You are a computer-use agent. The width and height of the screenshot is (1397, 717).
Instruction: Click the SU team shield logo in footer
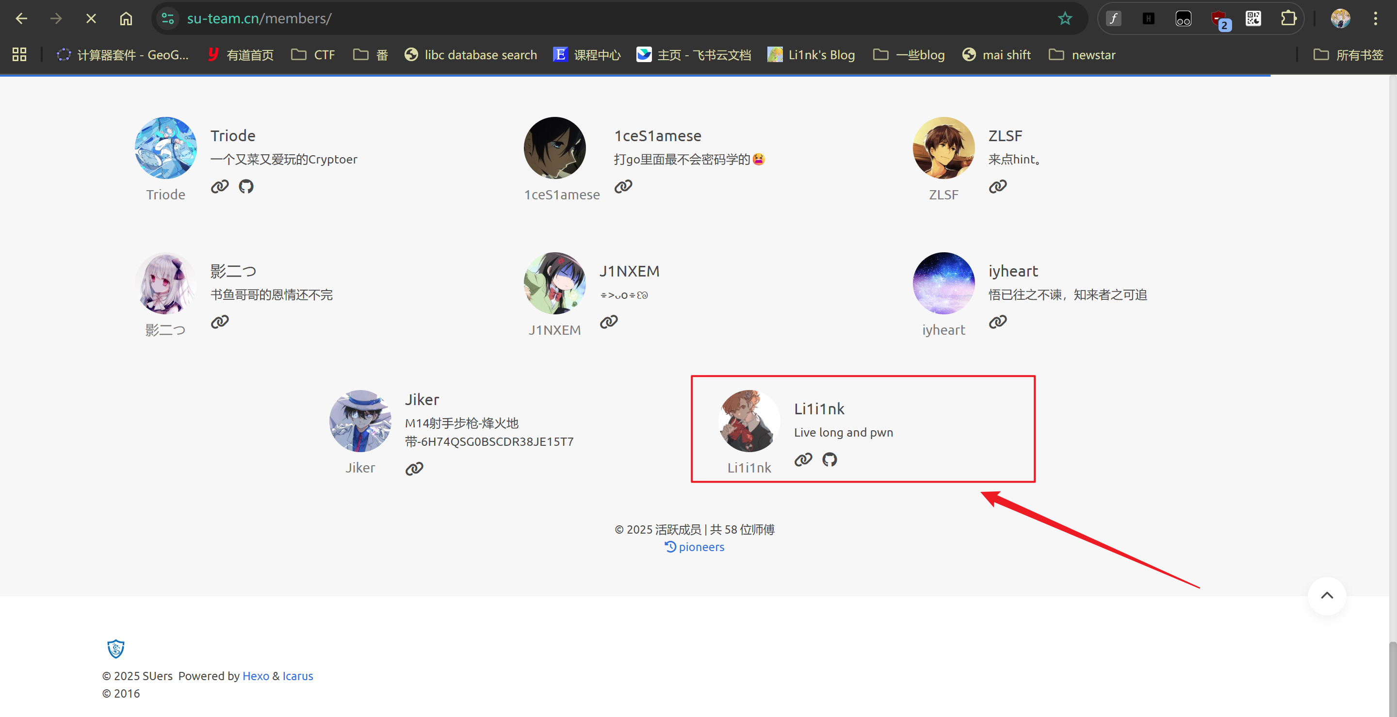[115, 648]
